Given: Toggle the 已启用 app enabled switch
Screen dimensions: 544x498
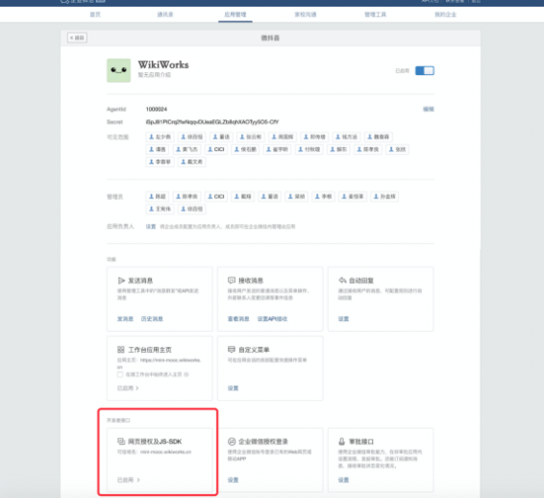Looking at the screenshot, I should [425, 71].
